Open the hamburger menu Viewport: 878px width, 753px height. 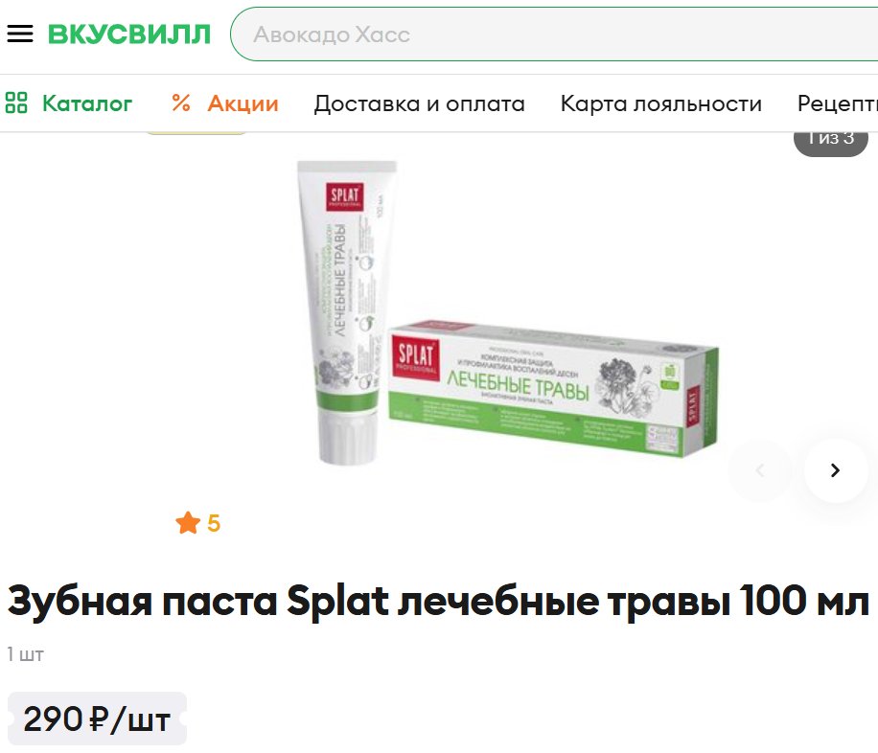[19, 34]
